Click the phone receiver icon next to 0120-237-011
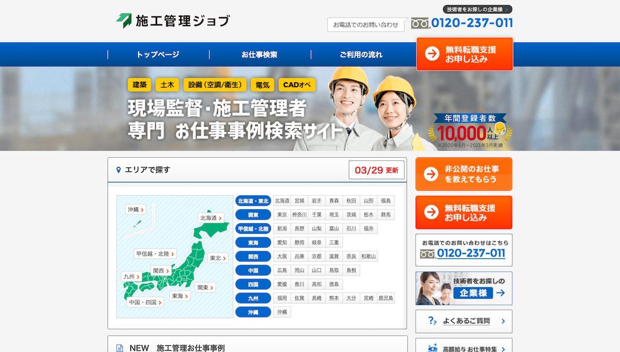This screenshot has width=620, height=352. [419, 23]
